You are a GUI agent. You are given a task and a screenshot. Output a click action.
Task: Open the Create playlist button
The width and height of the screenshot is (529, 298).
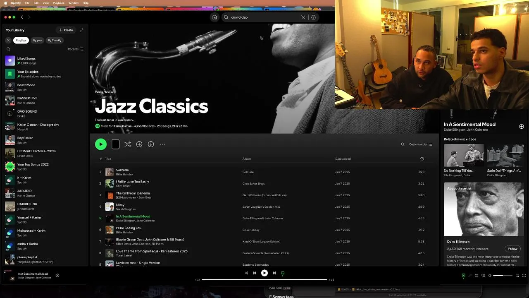pyautogui.click(x=66, y=30)
